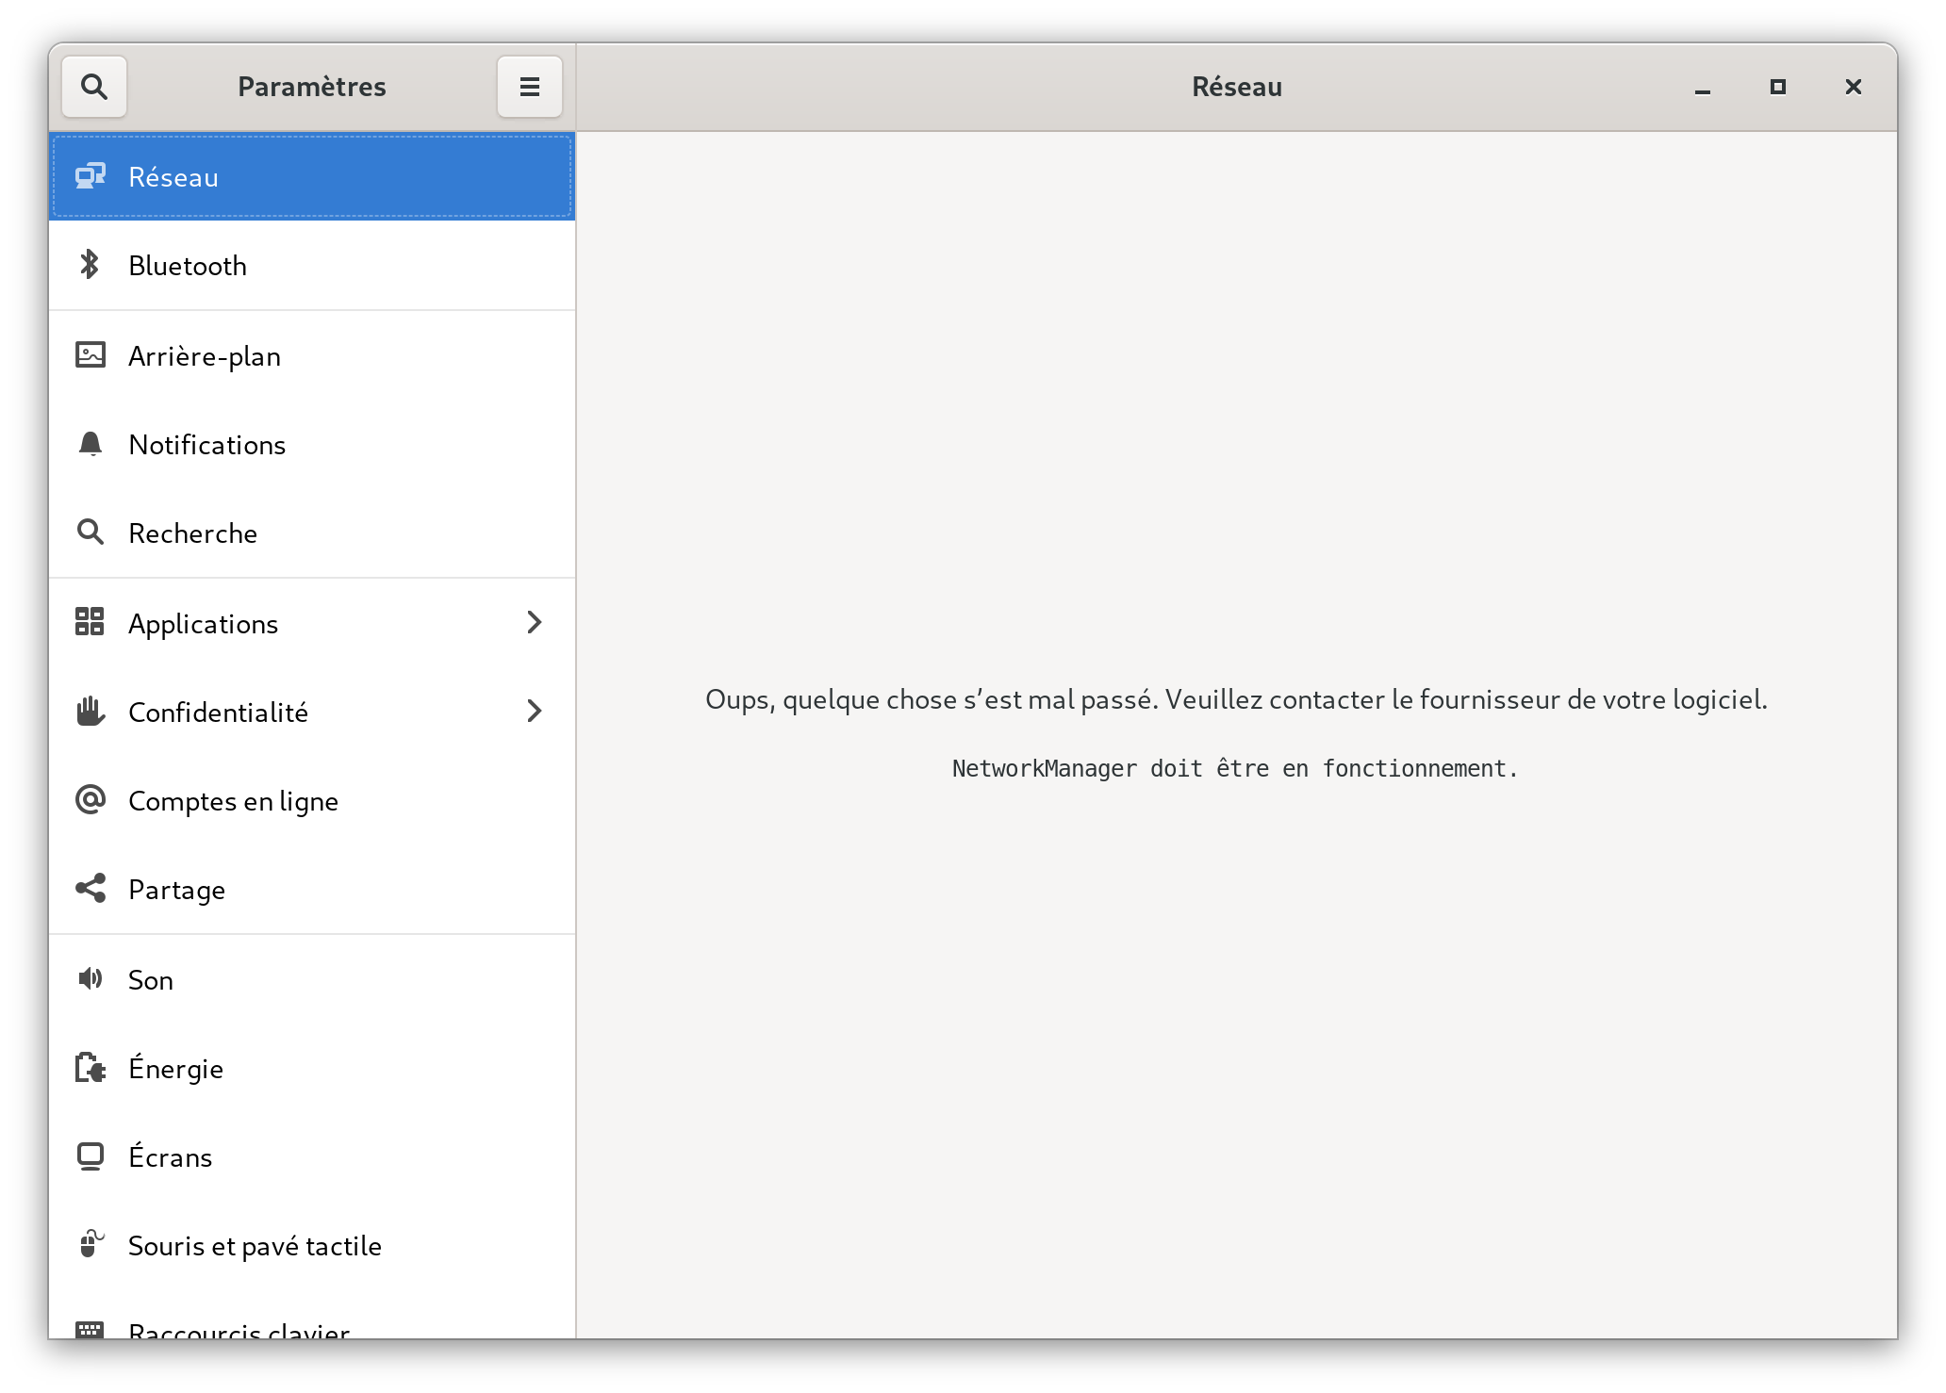Click the Souris et pavé tactile mouse icon
Image resolution: width=1946 pixels, height=1393 pixels.
point(91,1244)
